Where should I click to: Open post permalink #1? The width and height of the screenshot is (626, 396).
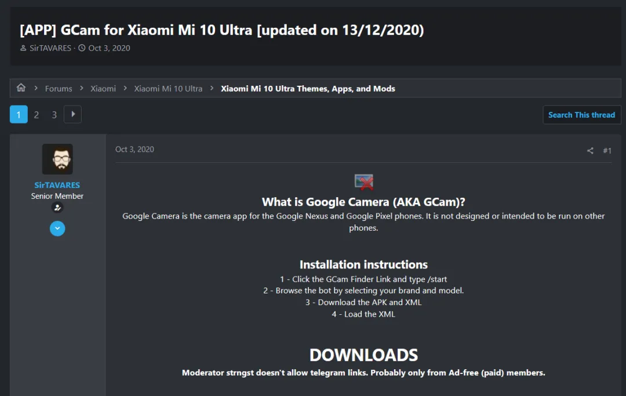pyautogui.click(x=607, y=151)
